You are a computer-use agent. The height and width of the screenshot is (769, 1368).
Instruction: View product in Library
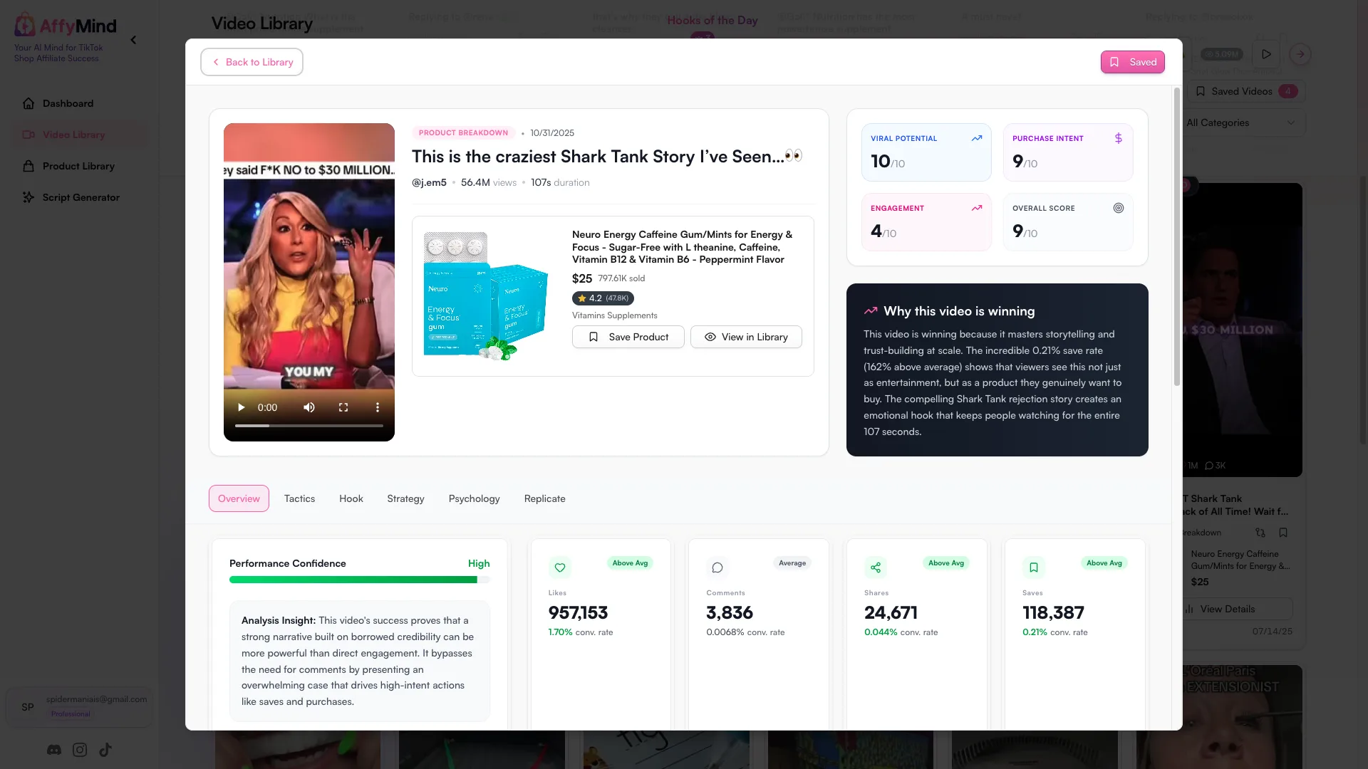[746, 337]
